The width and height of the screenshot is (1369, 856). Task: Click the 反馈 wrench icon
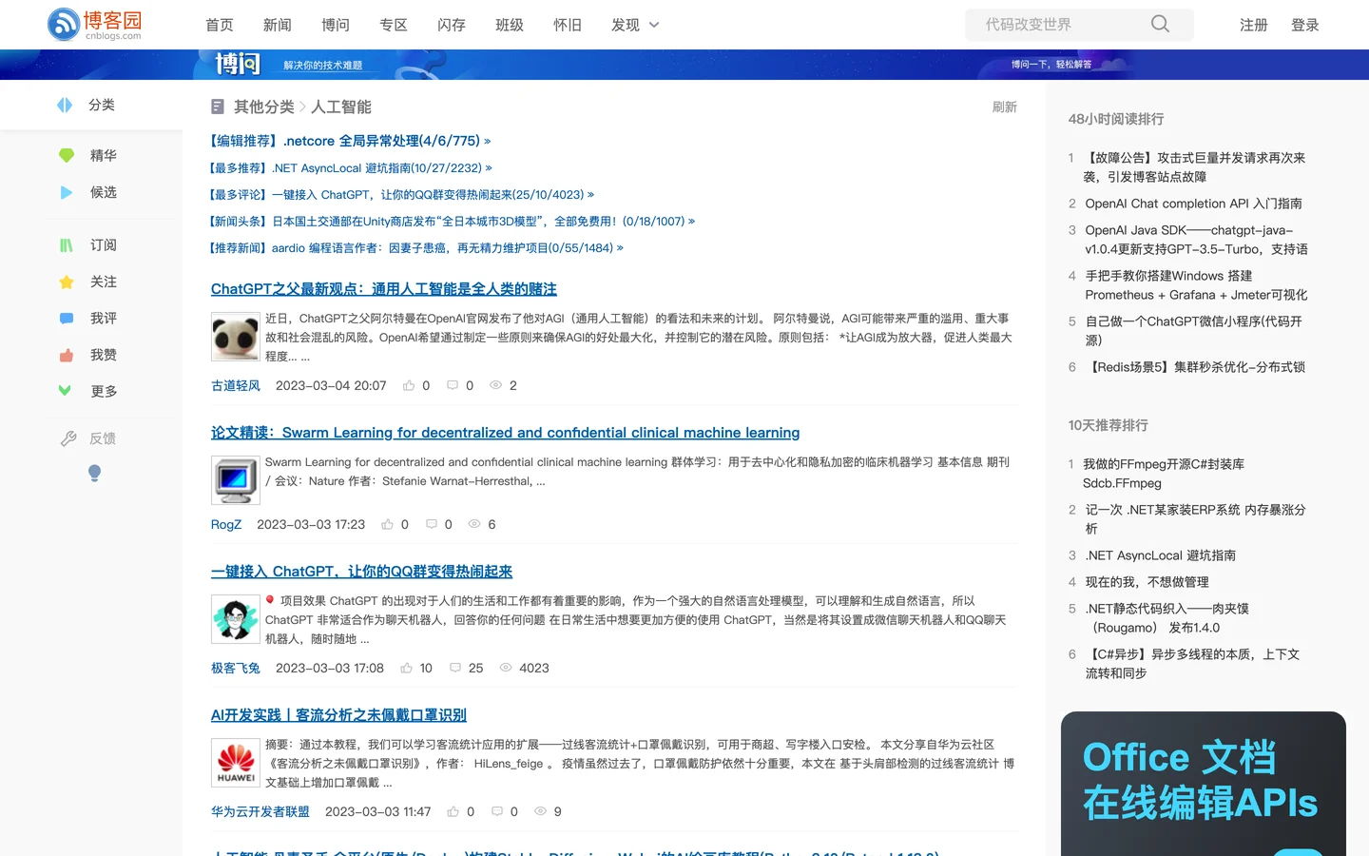(x=68, y=438)
